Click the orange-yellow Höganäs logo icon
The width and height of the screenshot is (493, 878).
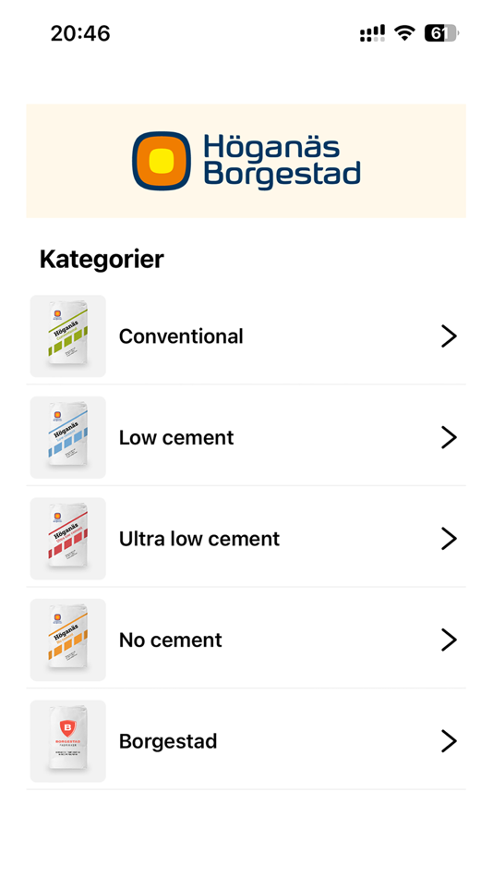162,161
